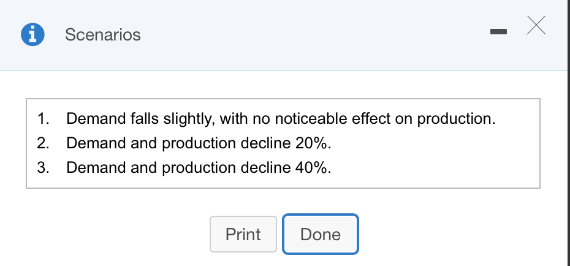Click the list number "2."
570x266 pixels.
(44, 143)
